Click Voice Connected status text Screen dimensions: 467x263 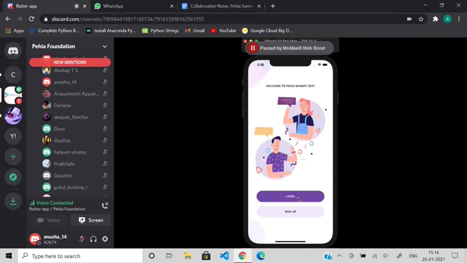tap(54, 203)
